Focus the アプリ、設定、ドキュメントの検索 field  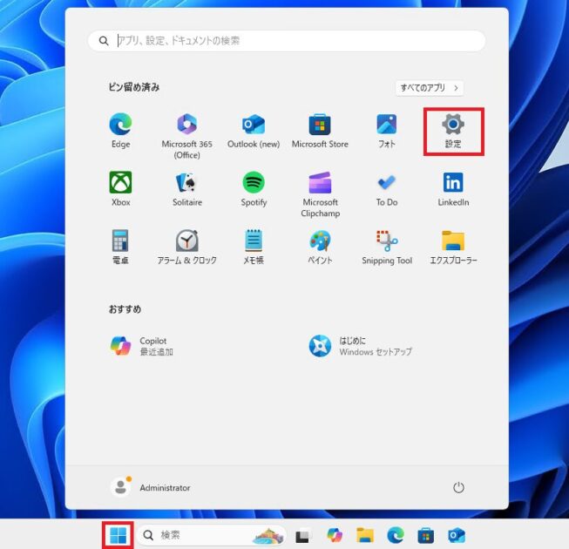click(287, 41)
